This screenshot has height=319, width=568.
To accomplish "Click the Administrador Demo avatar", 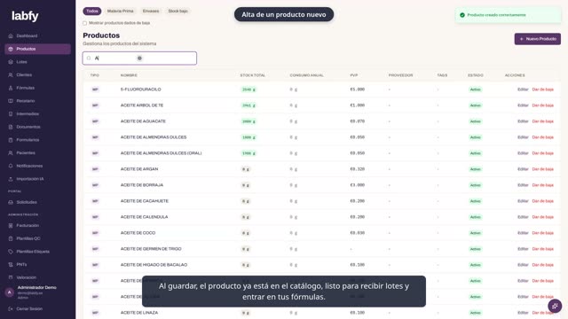I will click(x=10, y=292).
